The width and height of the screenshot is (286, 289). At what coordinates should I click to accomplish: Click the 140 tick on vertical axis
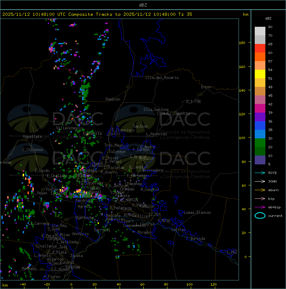pos(242,90)
